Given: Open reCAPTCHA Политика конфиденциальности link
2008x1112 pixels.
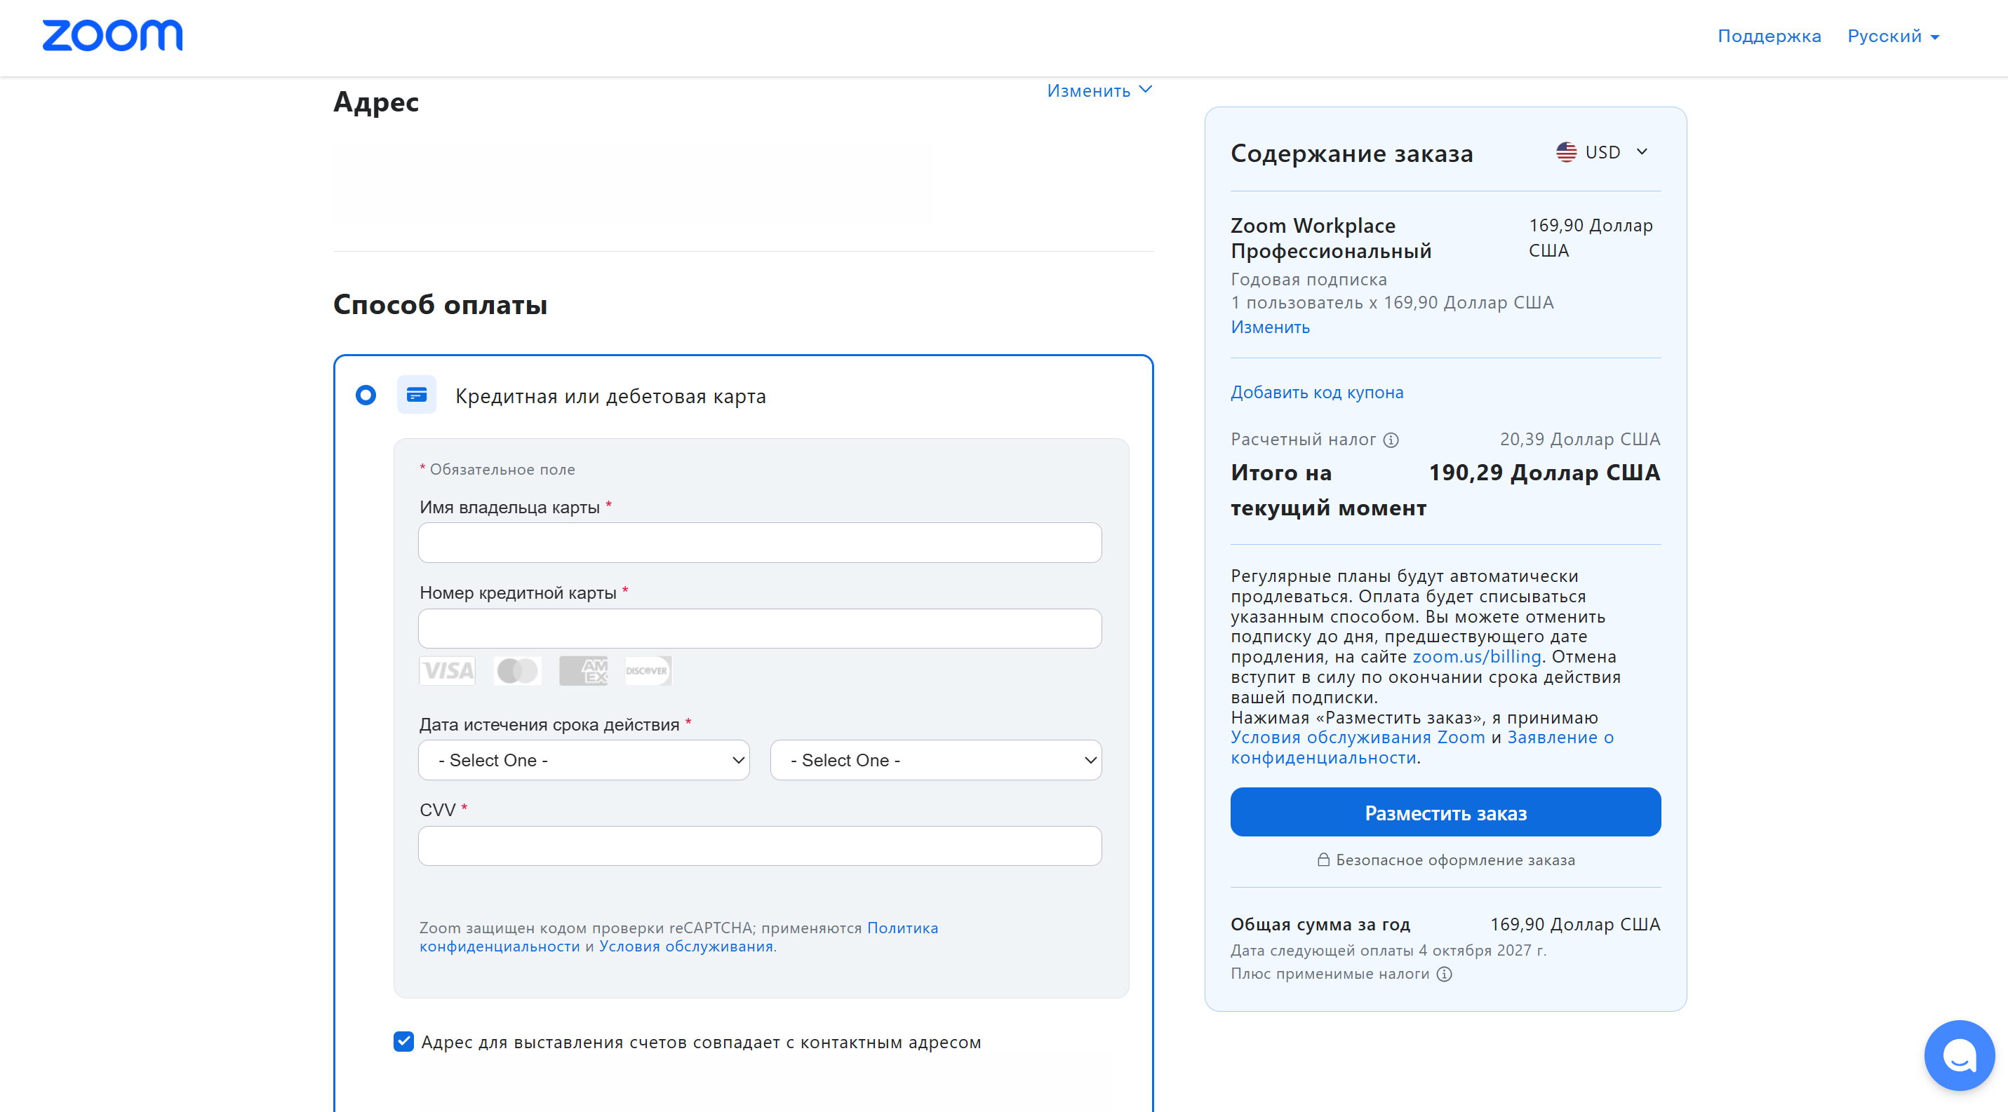Looking at the screenshot, I should tap(679, 937).
